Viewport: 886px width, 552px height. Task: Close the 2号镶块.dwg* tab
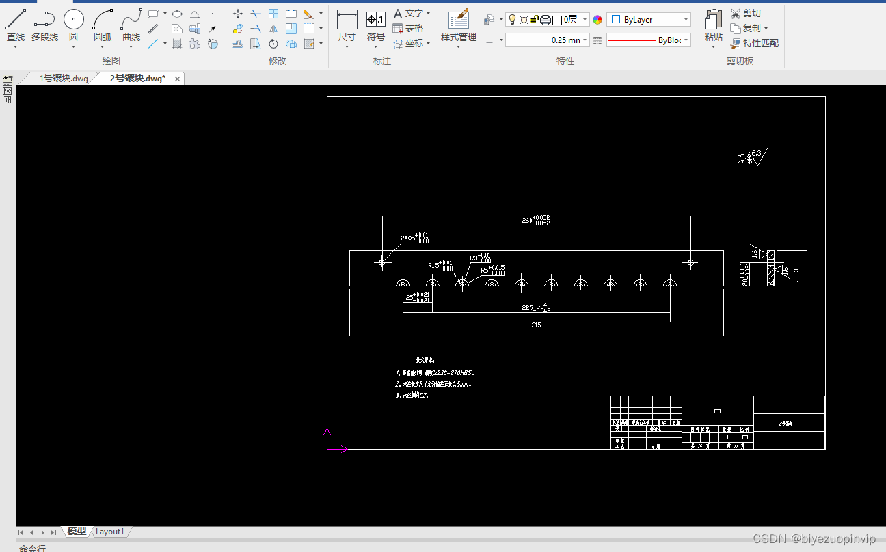point(178,79)
